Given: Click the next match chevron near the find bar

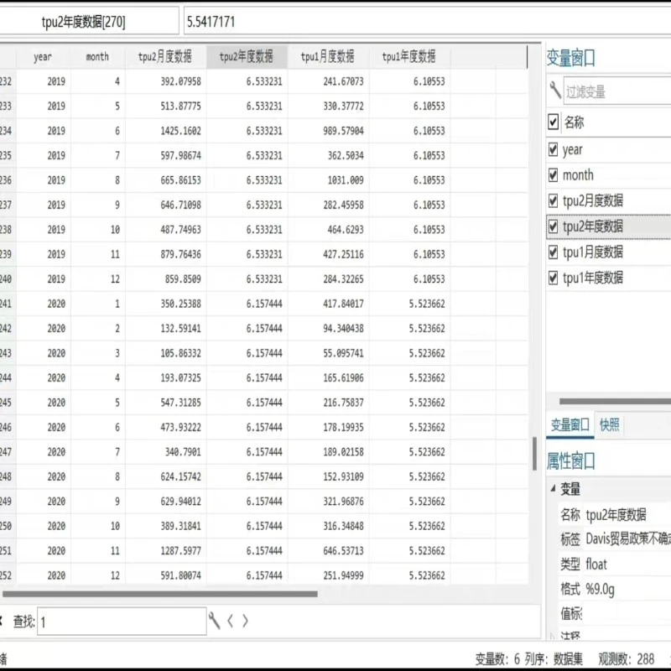Looking at the screenshot, I should click(x=244, y=621).
